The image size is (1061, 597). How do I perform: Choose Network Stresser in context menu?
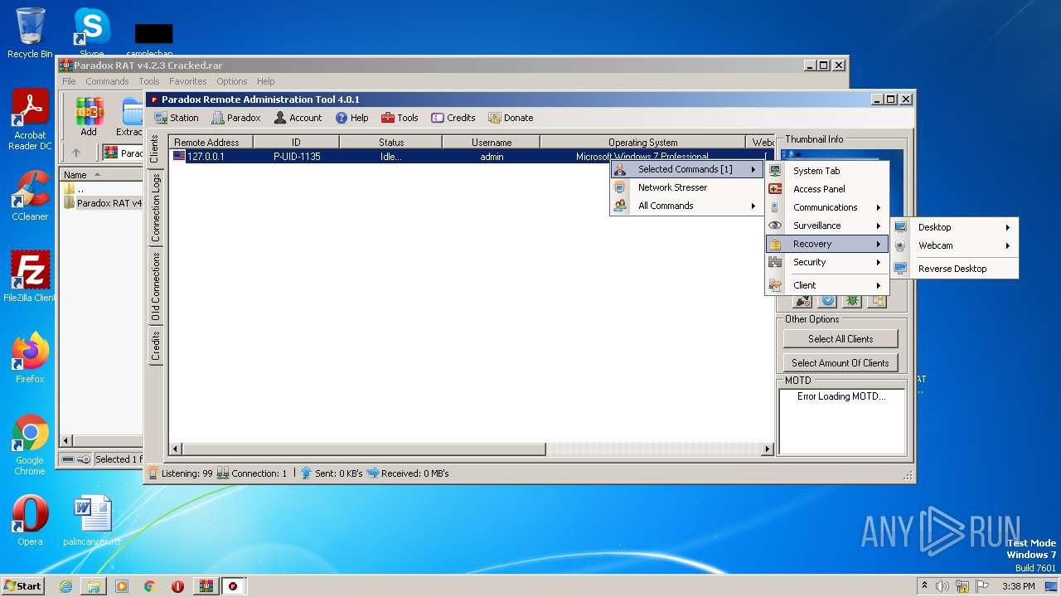tap(686, 187)
